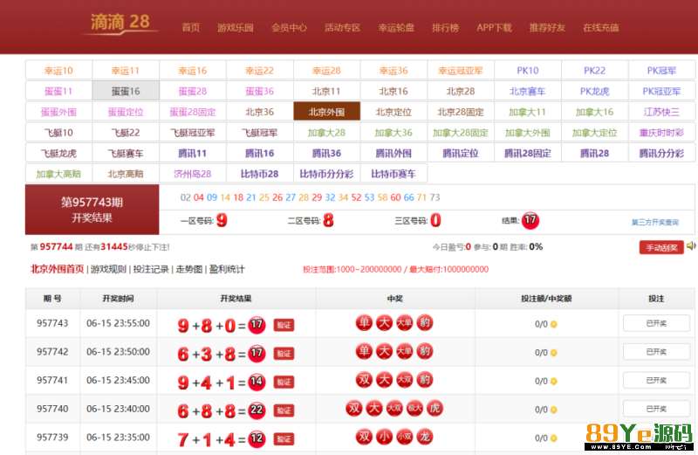The width and height of the screenshot is (698, 455).
Task: Click the 双 ball in row 957741
Action: pos(364,380)
